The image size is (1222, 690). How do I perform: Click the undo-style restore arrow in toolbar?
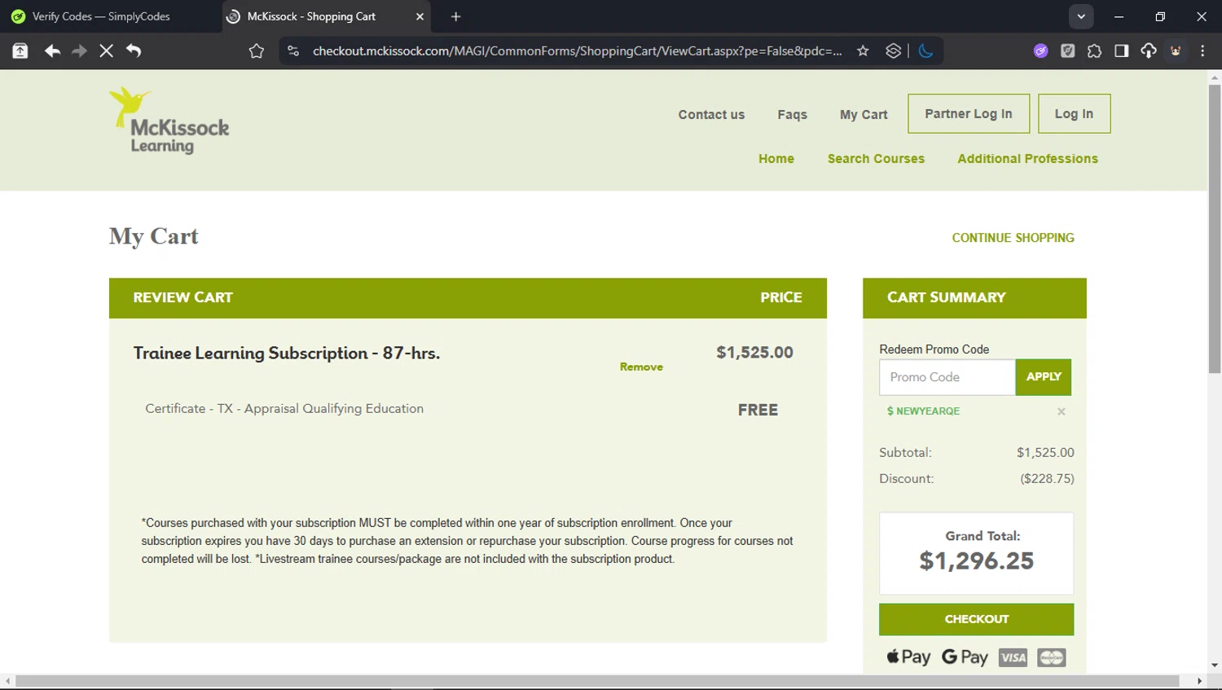(x=134, y=51)
